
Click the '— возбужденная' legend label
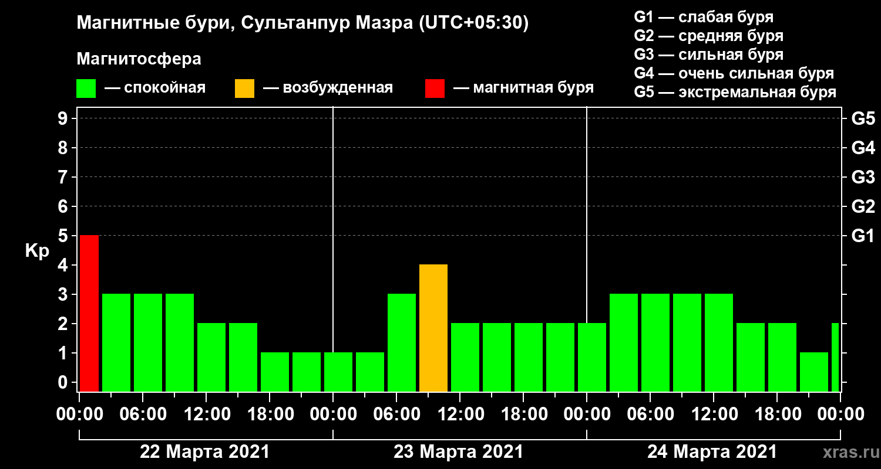[328, 89]
